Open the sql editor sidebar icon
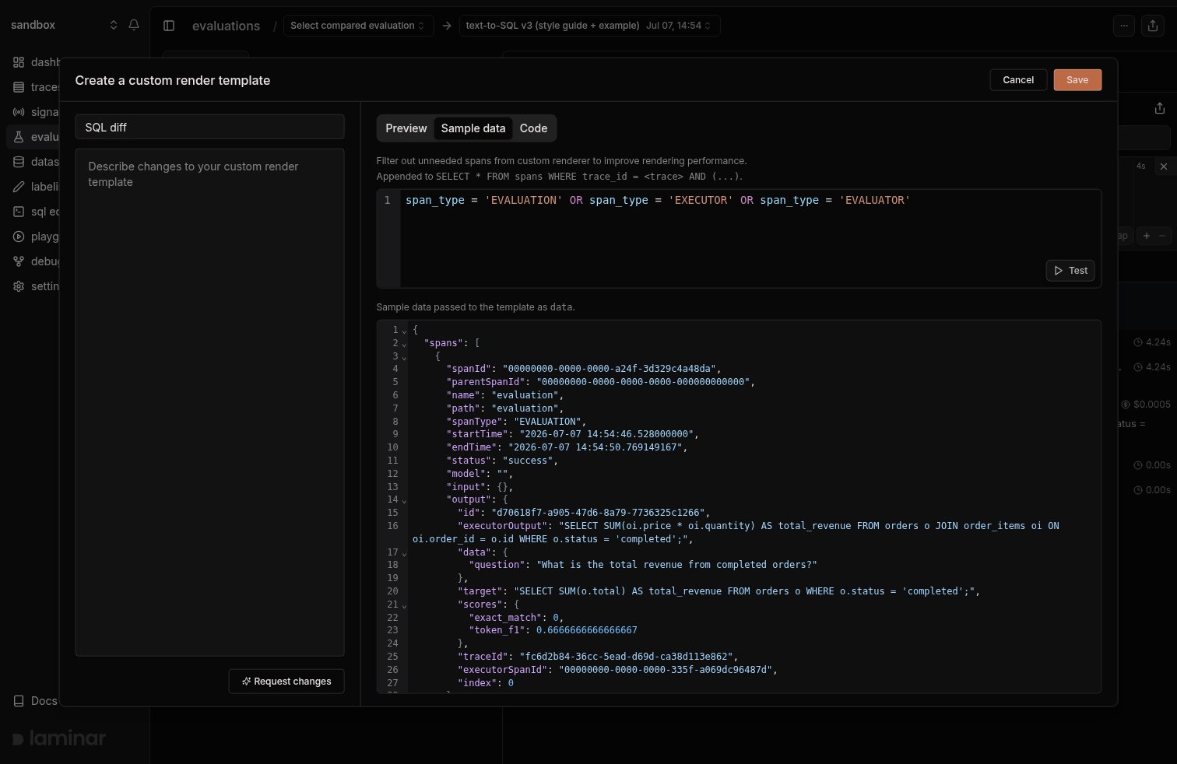 tap(19, 212)
